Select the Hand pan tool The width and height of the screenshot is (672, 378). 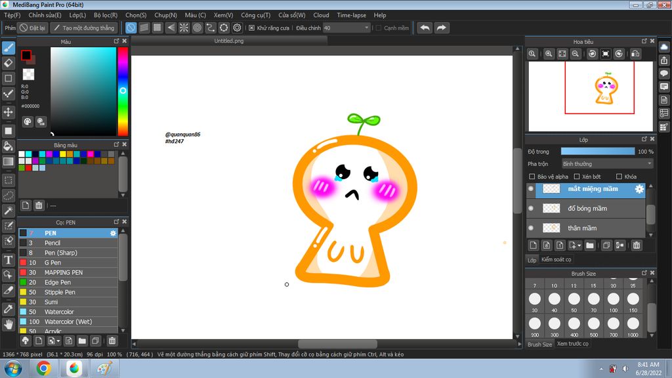pos(9,324)
